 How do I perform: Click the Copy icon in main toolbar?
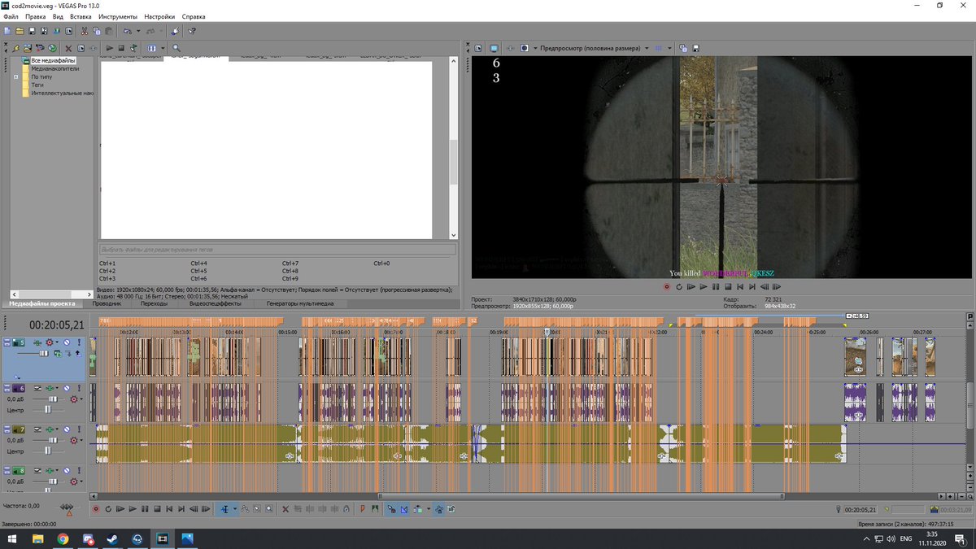pyautogui.click(x=97, y=31)
